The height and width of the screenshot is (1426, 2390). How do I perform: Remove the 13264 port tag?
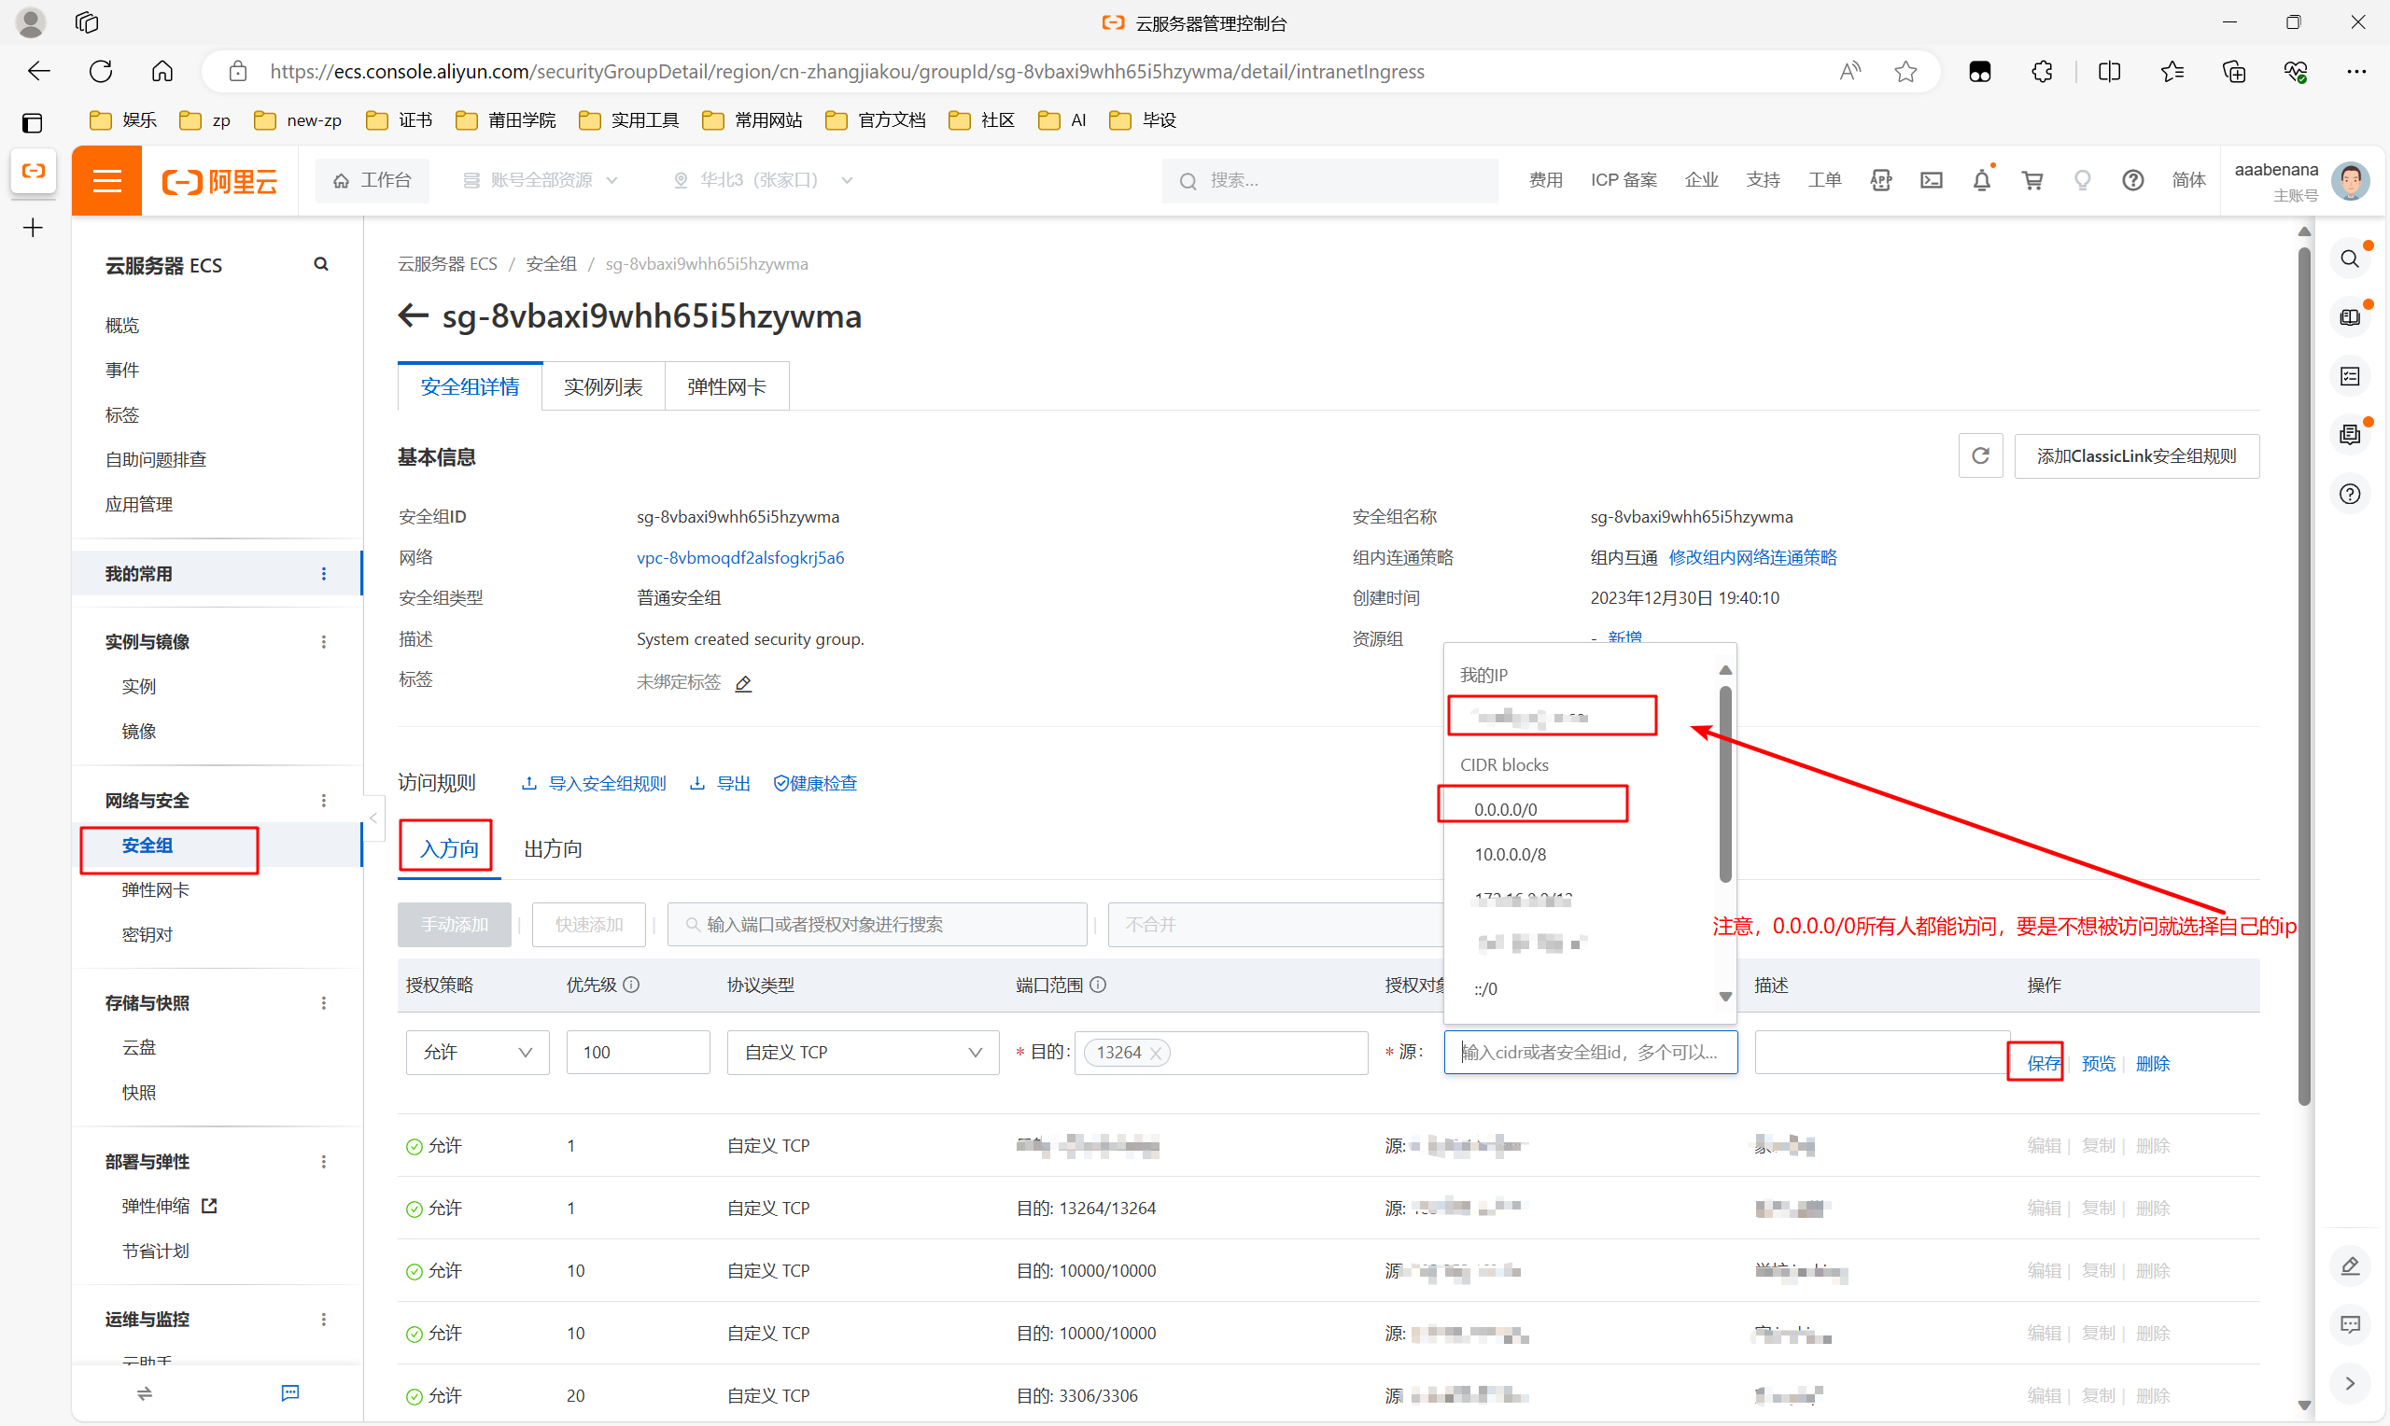(1156, 1055)
